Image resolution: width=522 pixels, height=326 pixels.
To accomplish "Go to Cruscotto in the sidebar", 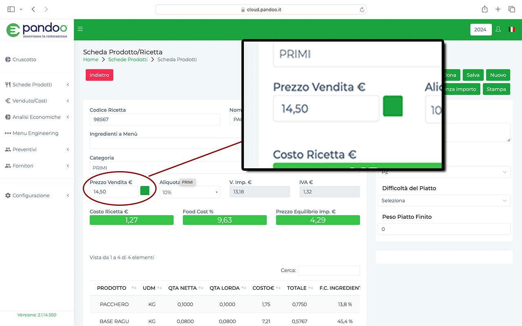I will (x=24, y=59).
